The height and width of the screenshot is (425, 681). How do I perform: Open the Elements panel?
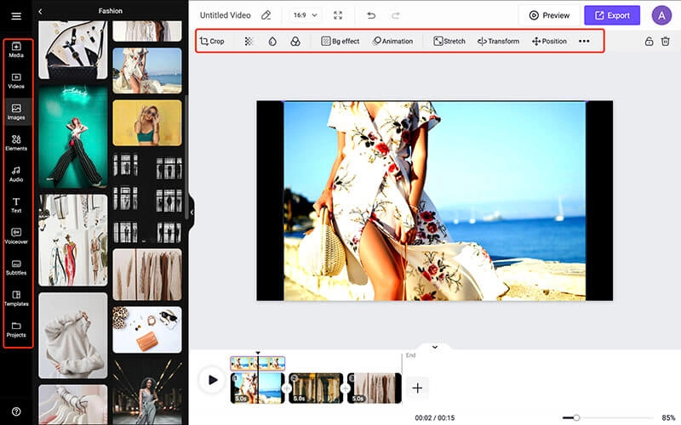[x=16, y=143]
